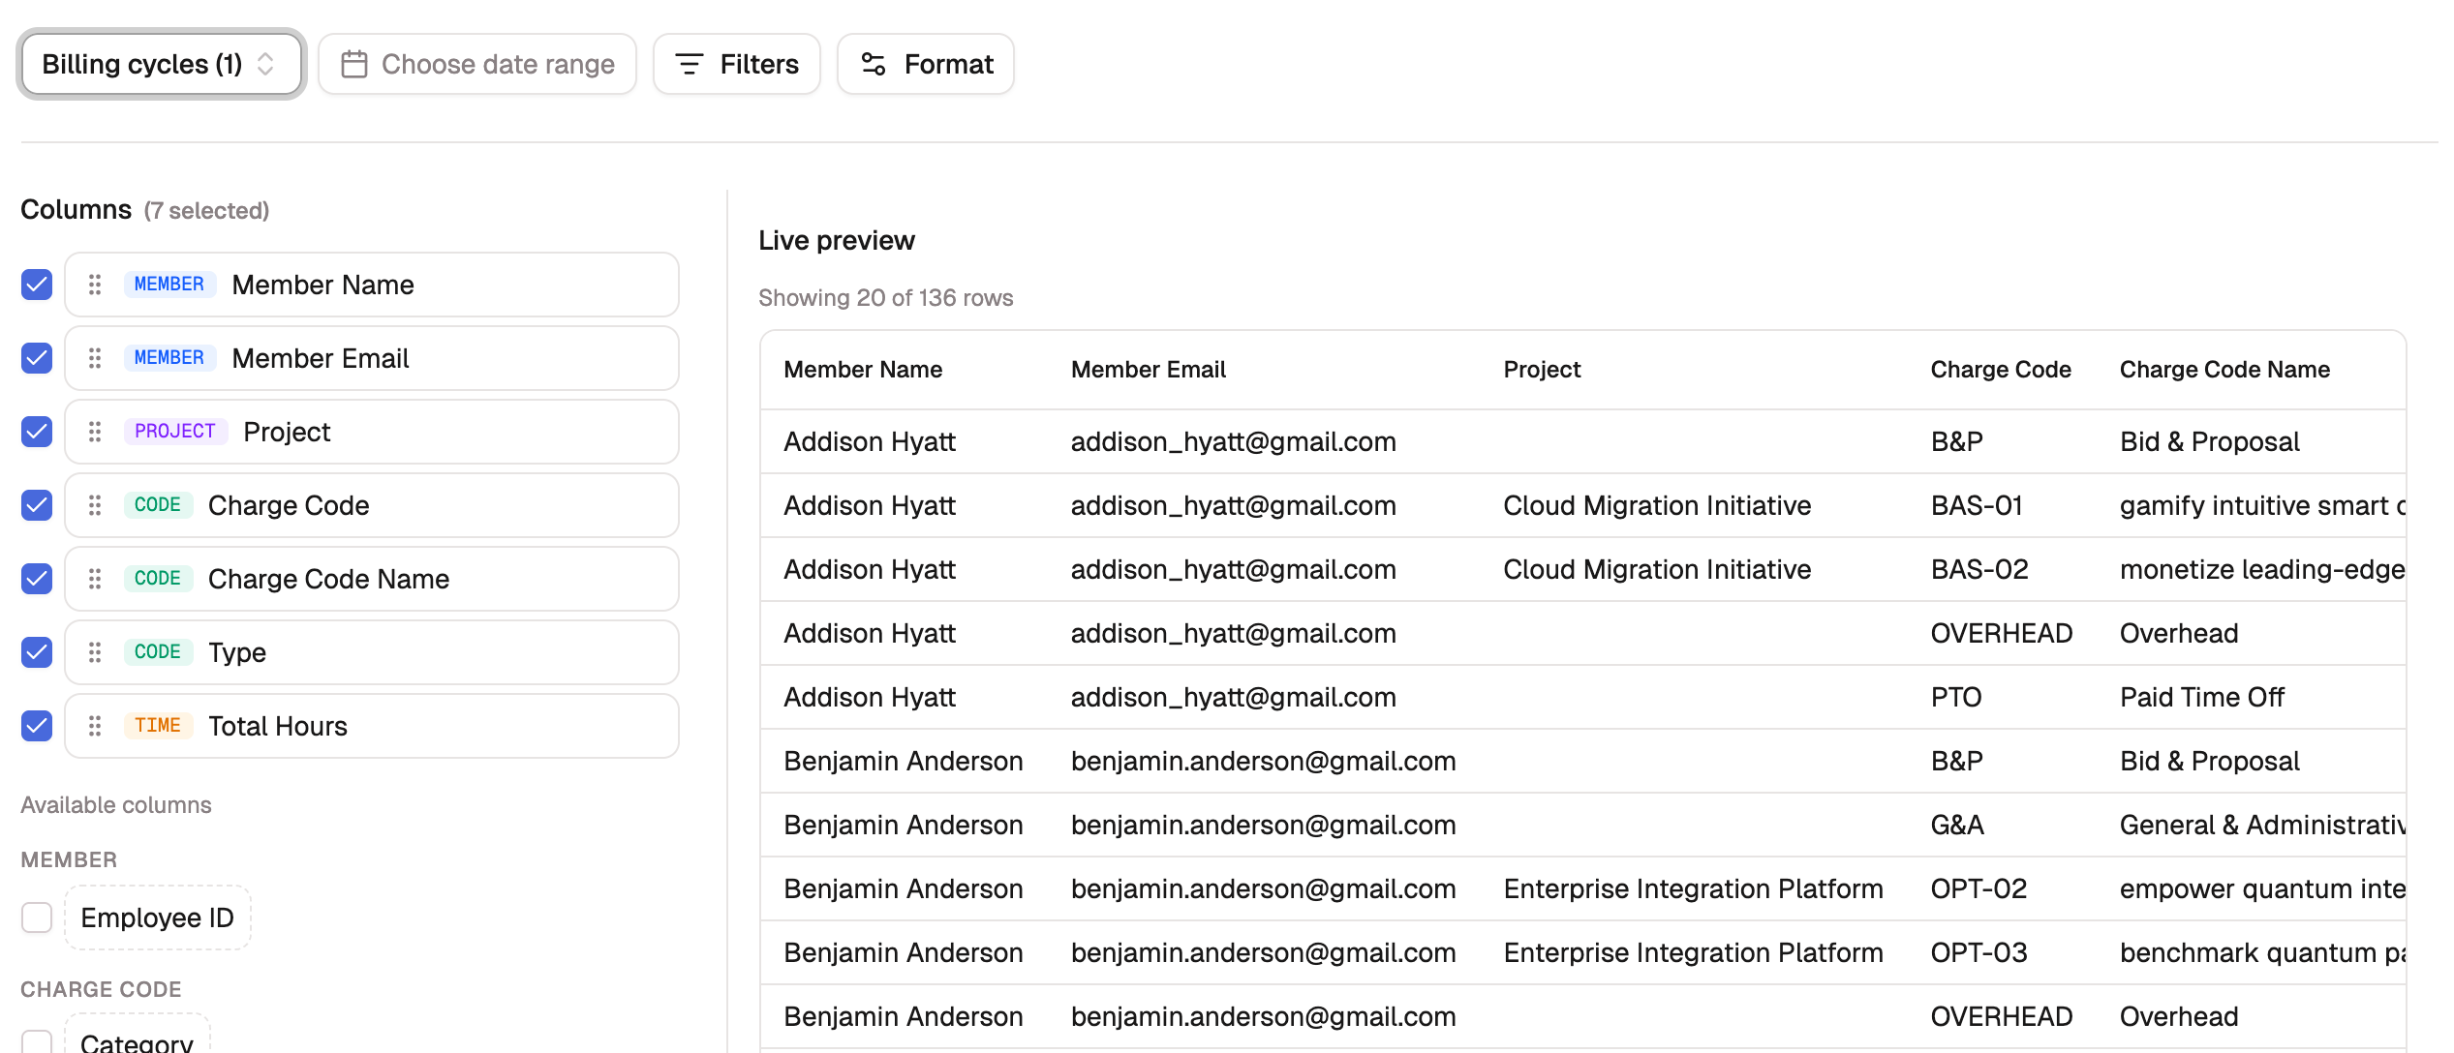Screen dimensions: 2454x1053
Task: Open the Format options button
Action: click(x=926, y=64)
